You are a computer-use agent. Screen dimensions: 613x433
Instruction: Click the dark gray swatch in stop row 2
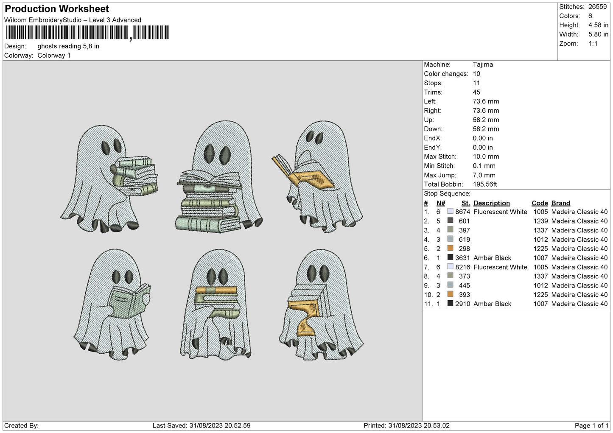(450, 221)
